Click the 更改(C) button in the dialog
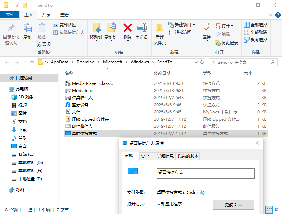This screenshot has width=282, height=214. click(x=233, y=205)
